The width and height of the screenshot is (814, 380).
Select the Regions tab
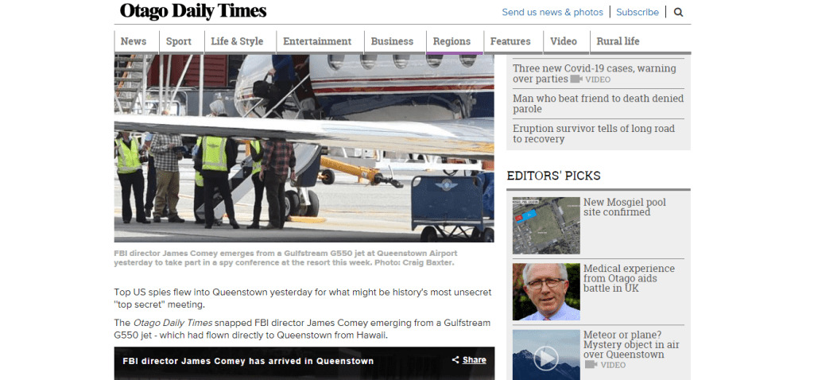(x=452, y=41)
